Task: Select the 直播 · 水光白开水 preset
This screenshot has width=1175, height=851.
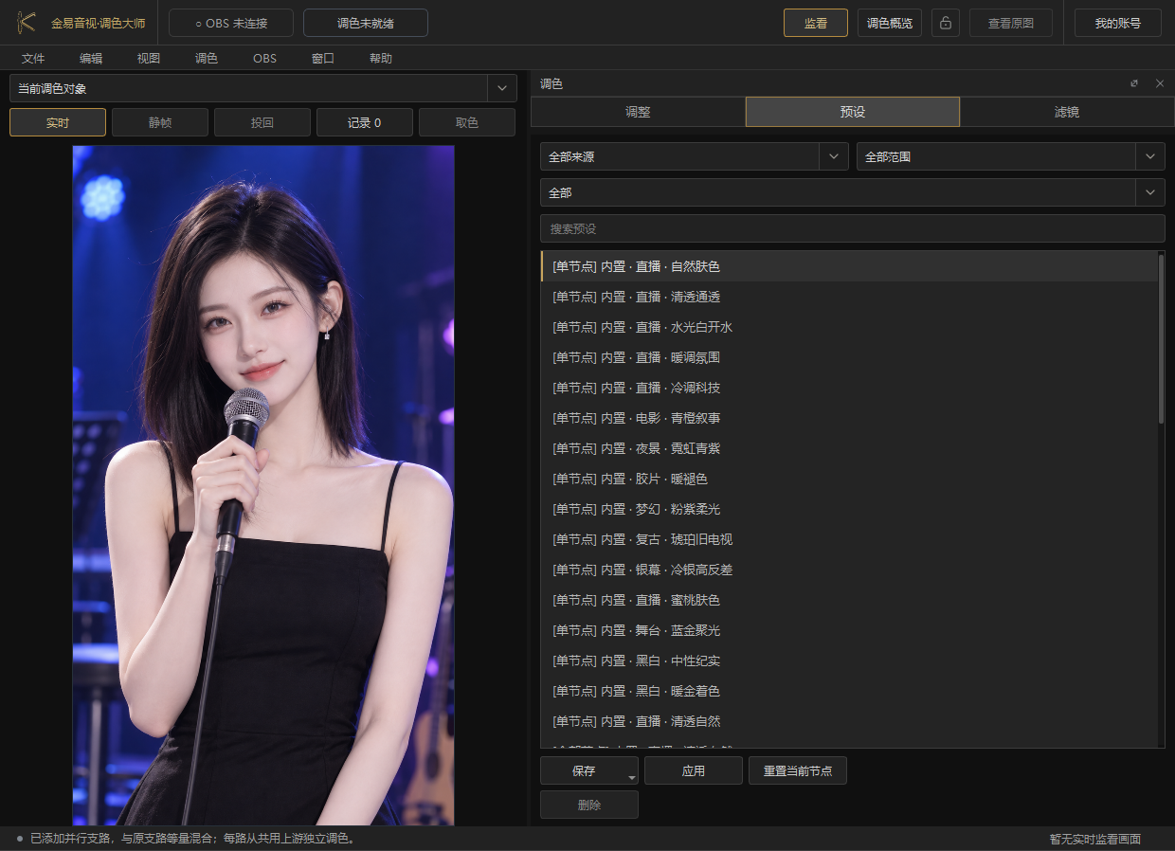Action: point(849,327)
